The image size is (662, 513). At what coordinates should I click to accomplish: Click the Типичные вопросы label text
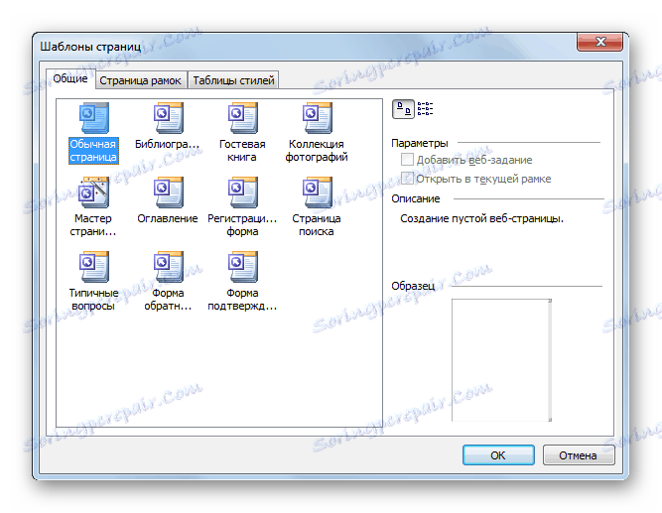click(x=93, y=300)
